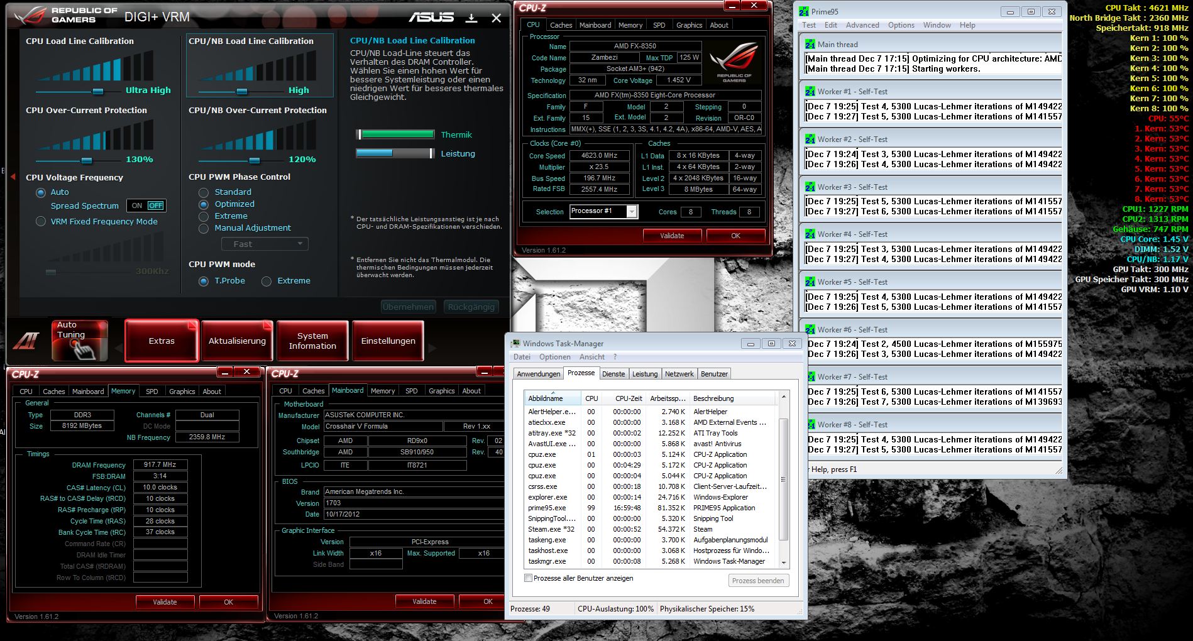The image size is (1193, 641).
Task: Click the Prime95 title bar icon
Action: pos(803,11)
